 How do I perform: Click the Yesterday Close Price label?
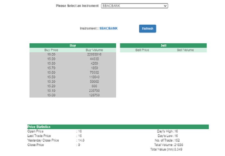pyautogui.click(x=43, y=140)
